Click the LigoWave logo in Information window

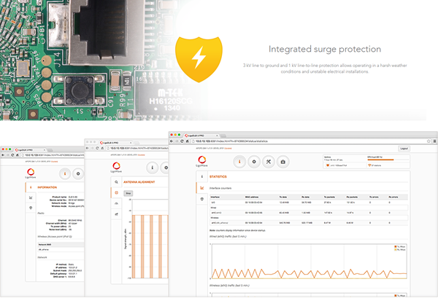point(31,173)
